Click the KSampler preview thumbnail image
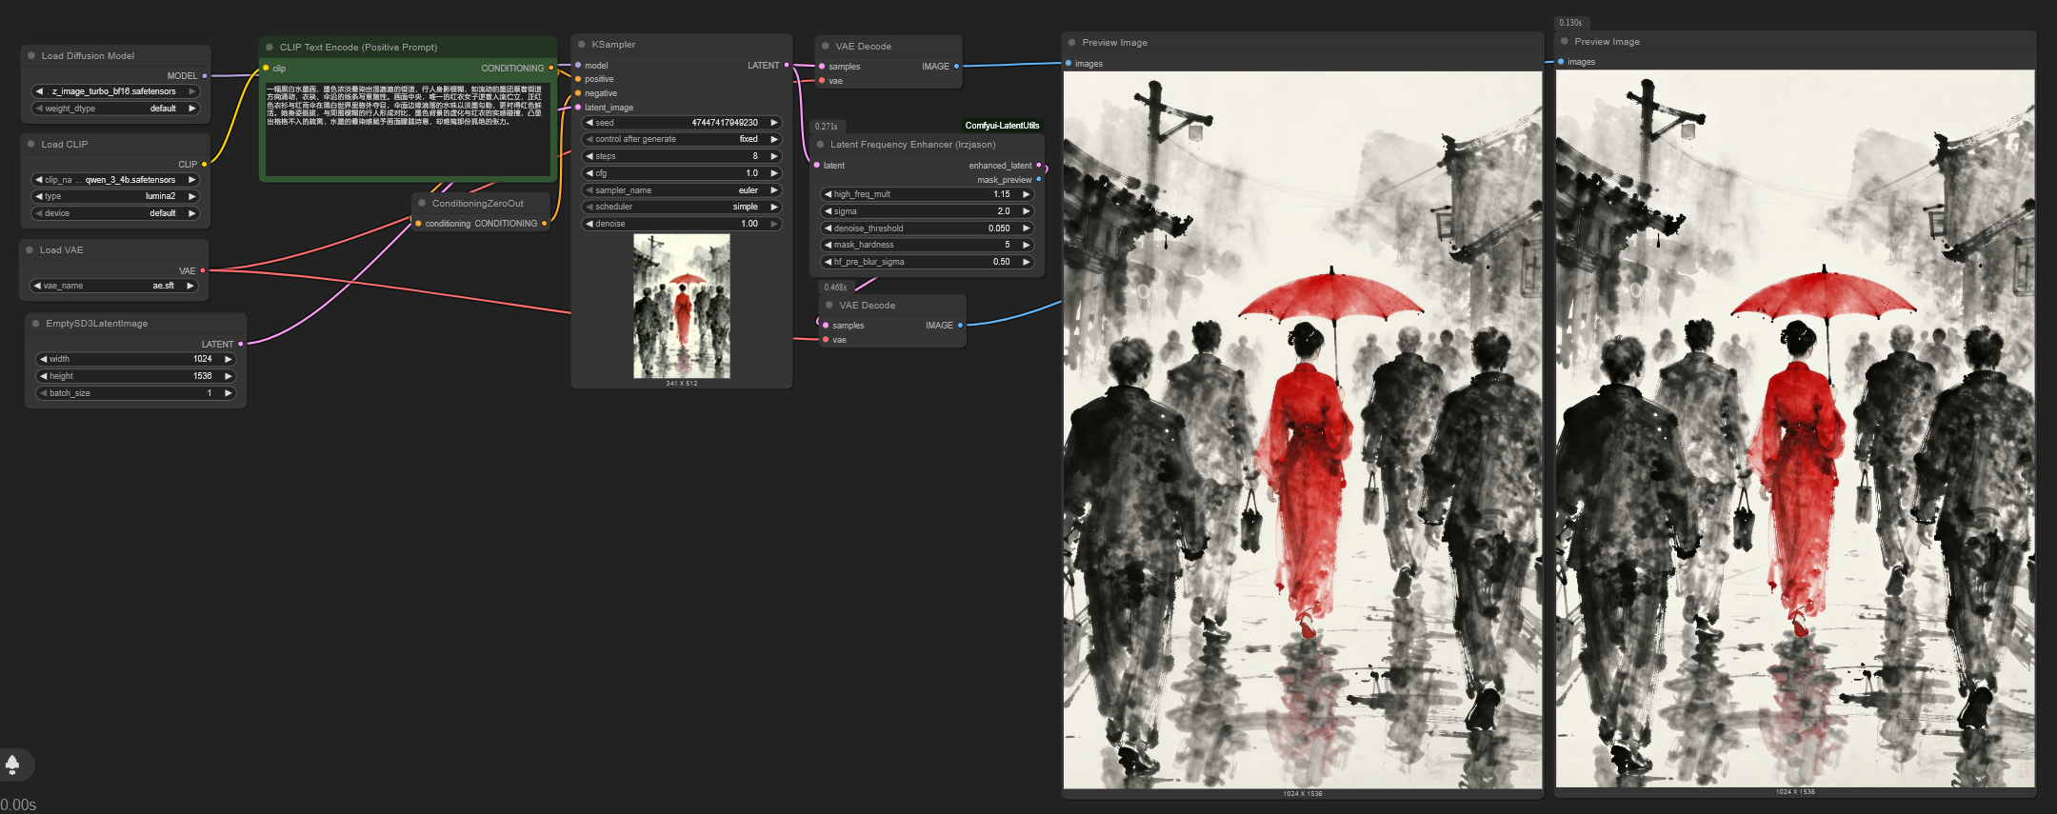This screenshot has height=814, width=2057. (x=682, y=307)
